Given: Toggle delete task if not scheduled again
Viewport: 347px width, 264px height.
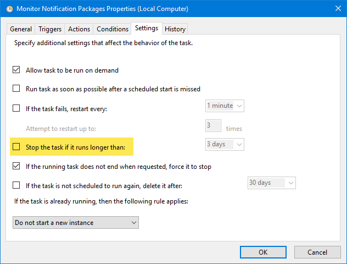Looking at the screenshot, I should tap(16, 185).
